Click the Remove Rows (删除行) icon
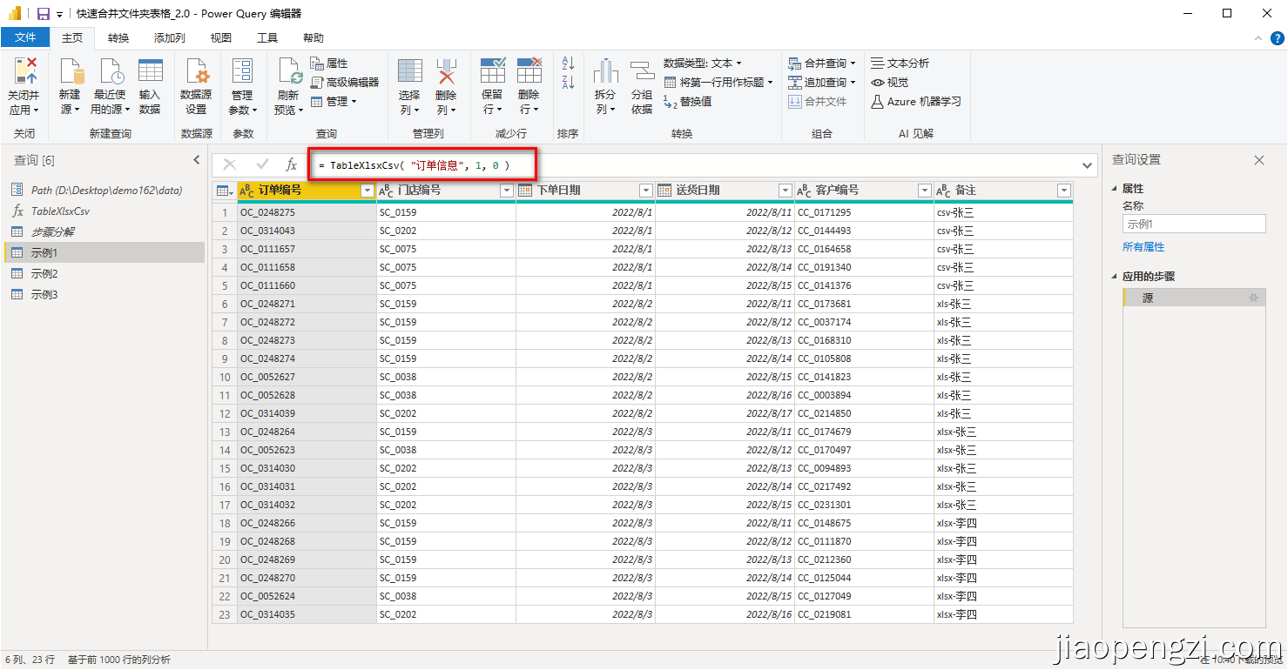The image size is (1288, 670). [529, 70]
